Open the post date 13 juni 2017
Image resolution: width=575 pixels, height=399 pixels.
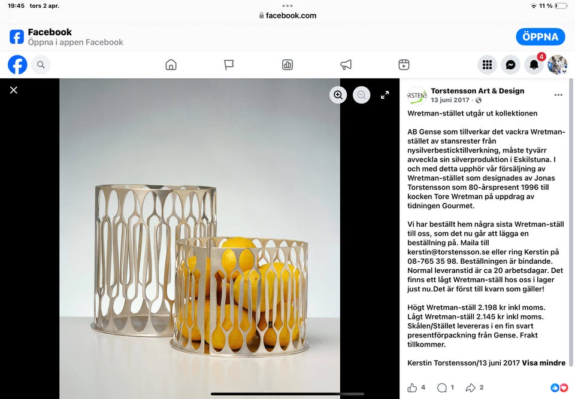tap(450, 100)
